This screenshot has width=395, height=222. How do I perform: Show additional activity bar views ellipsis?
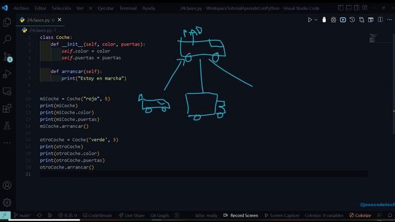(x=7, y=142)
